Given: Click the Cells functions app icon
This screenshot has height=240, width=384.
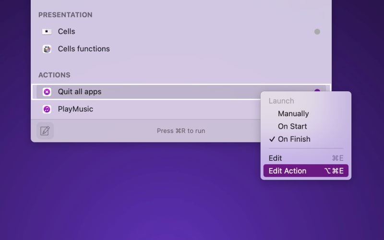Looking at the screenshot, I should click(x=47, y=49).
